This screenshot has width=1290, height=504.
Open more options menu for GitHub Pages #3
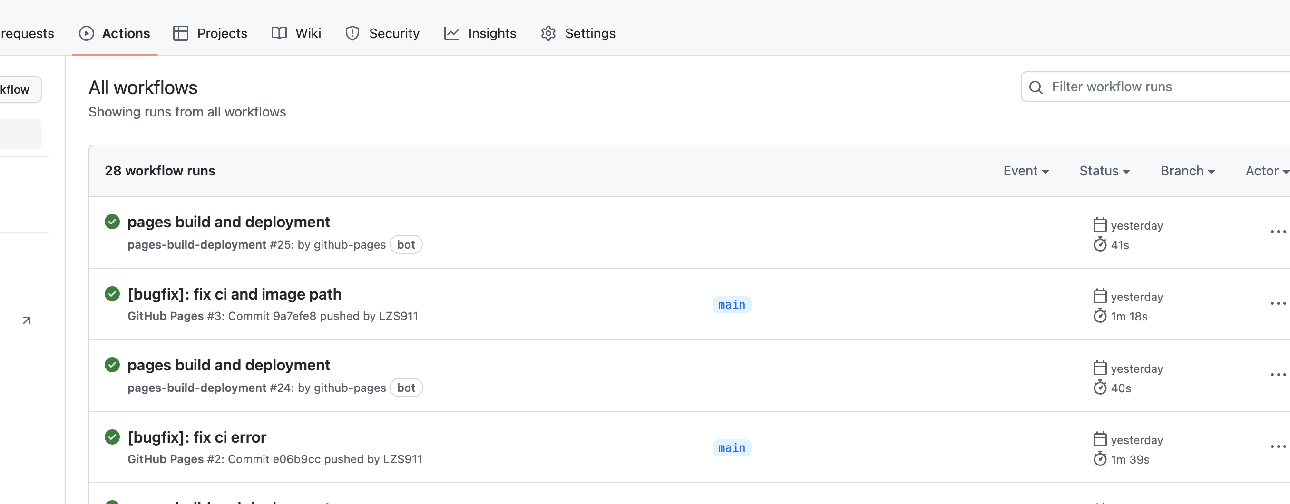point(1278,303)
